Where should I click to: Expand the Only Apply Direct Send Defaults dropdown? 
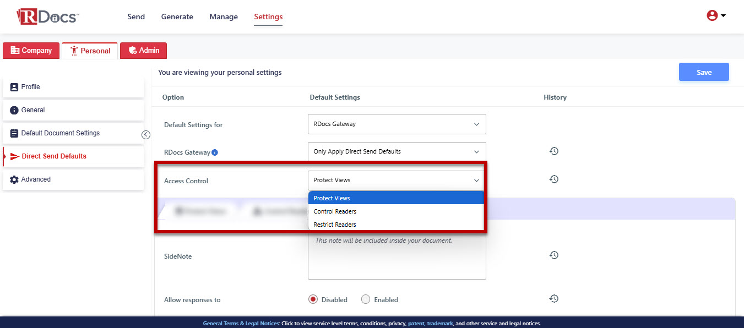coord(397,151)
